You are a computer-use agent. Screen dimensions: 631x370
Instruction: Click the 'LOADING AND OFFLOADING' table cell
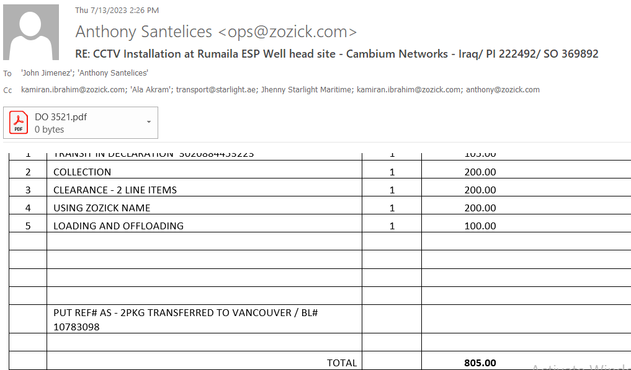[118, 226]
